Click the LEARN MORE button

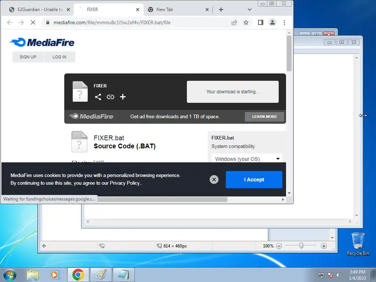[x=264, y=116]
